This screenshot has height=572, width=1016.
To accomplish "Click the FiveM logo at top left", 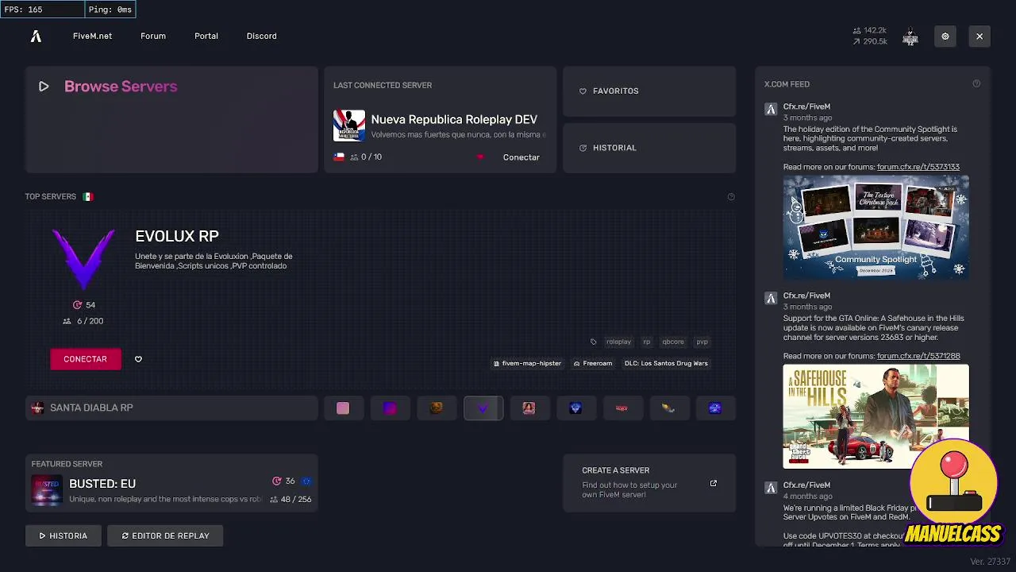I will (x=36, y=36).
